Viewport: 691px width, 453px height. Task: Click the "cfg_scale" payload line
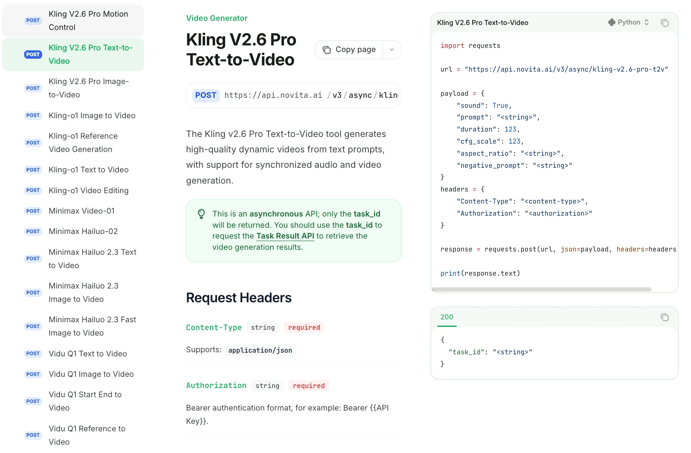490,142
